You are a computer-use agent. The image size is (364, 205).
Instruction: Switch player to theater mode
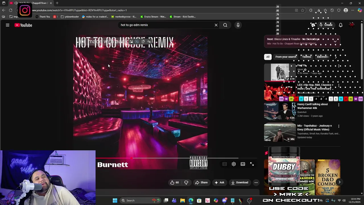[243, 164]
